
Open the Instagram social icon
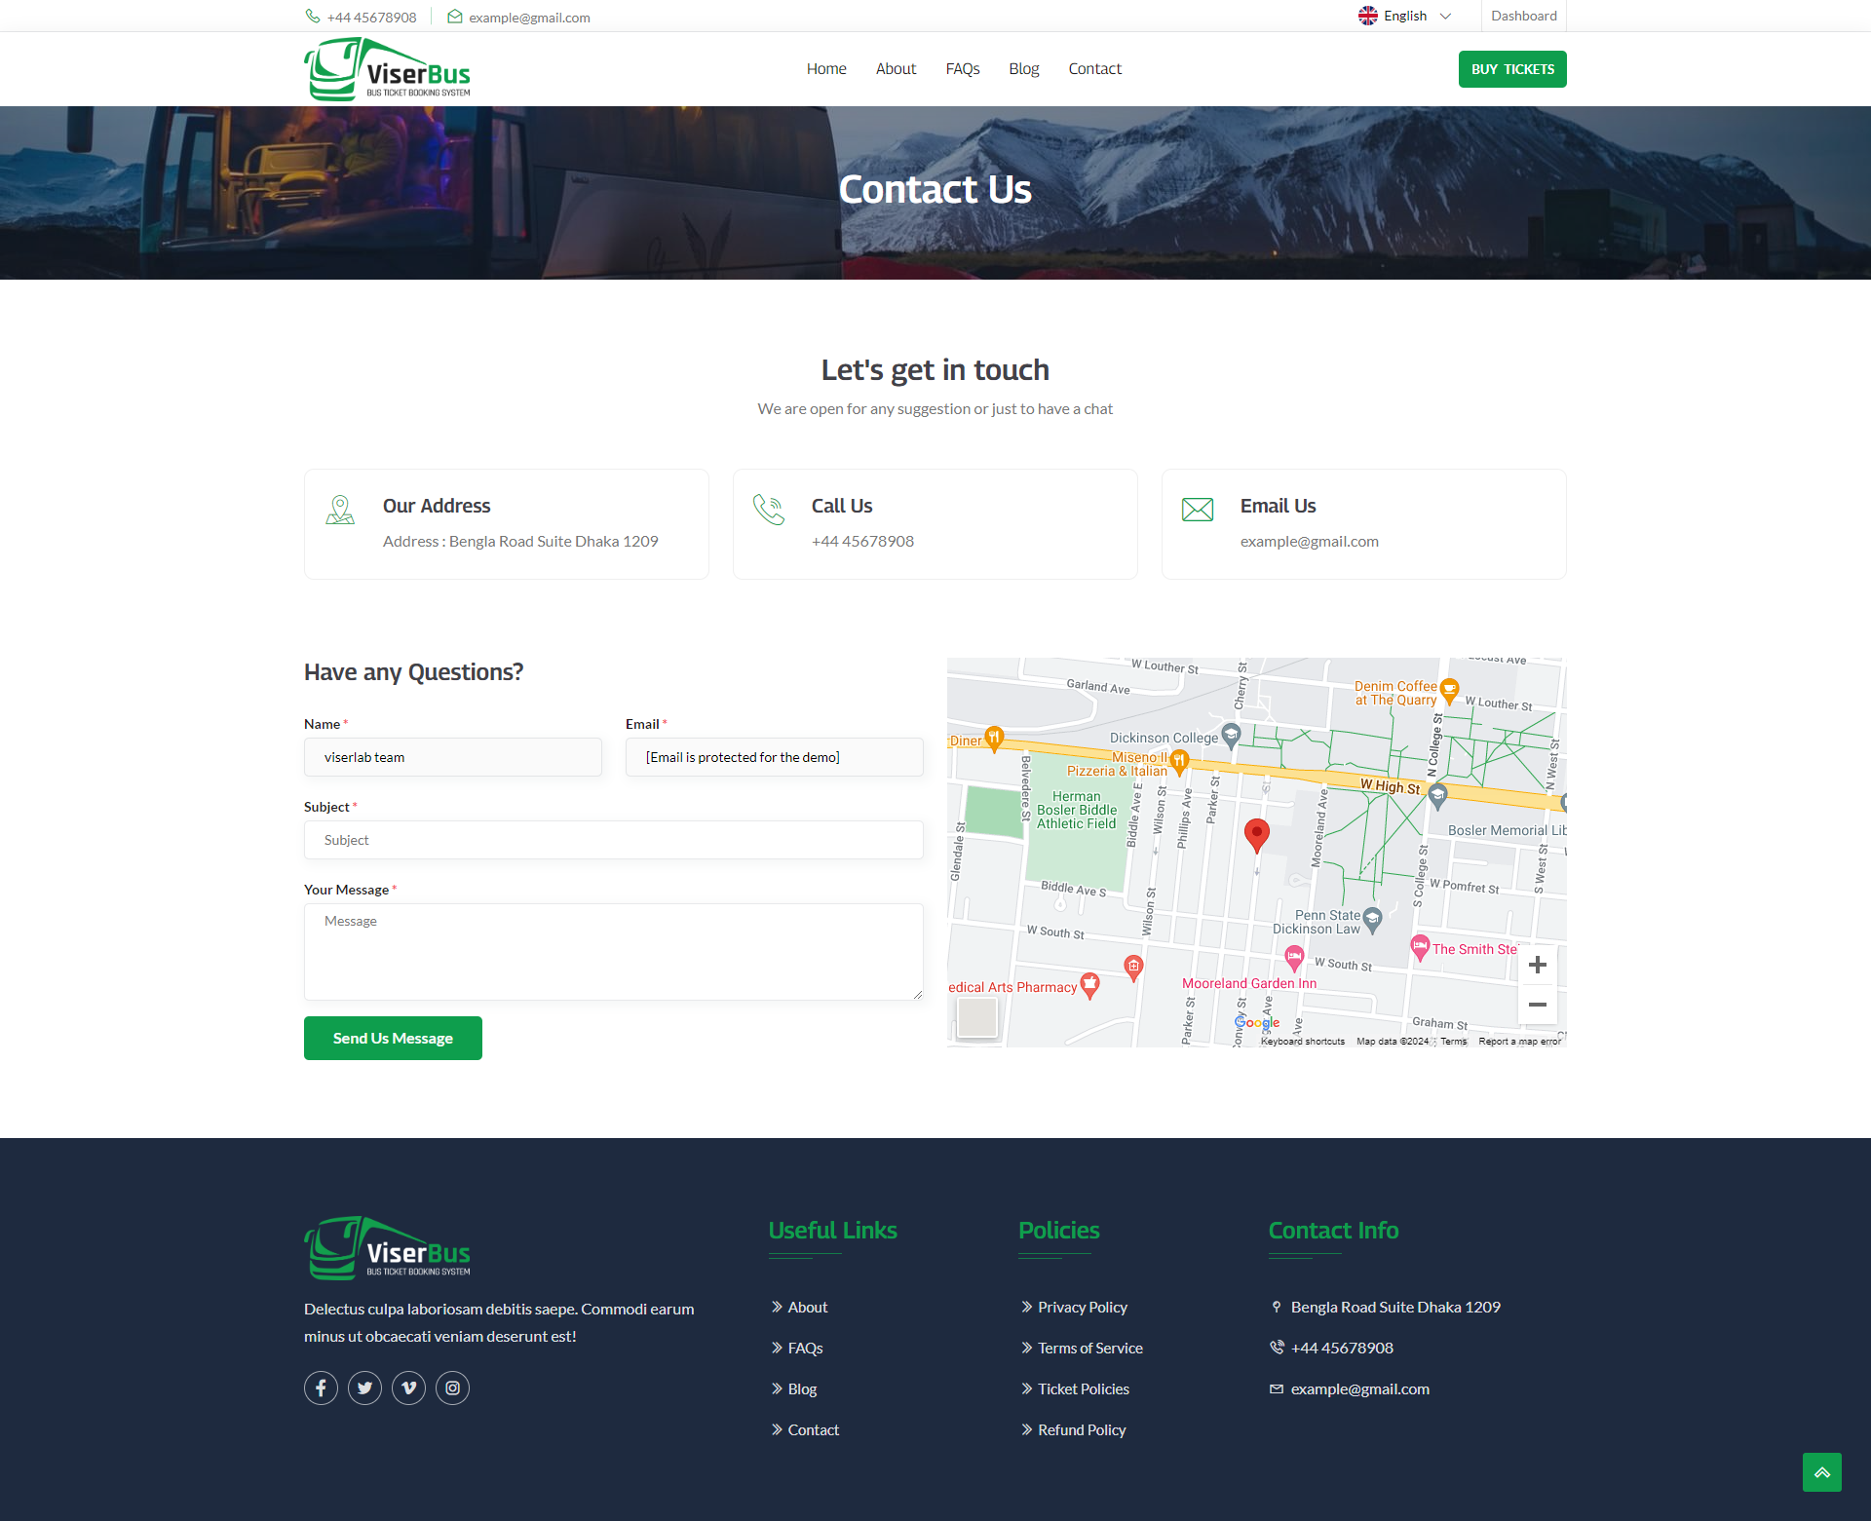click(452, 1388)
